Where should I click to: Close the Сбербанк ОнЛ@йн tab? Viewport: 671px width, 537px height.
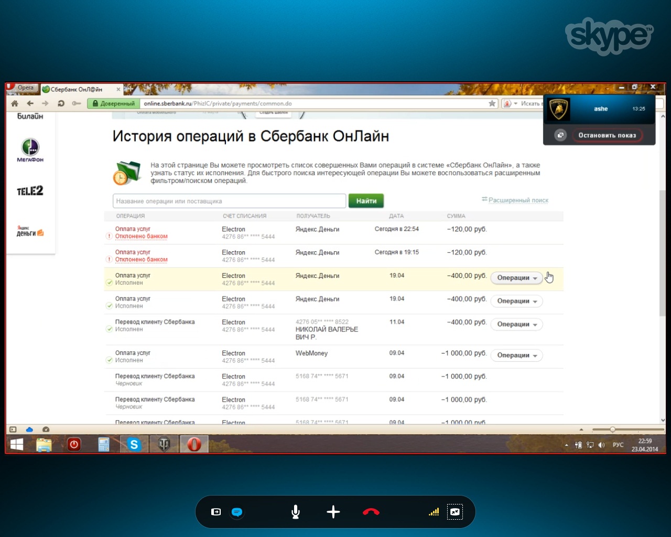click(118, 90)
